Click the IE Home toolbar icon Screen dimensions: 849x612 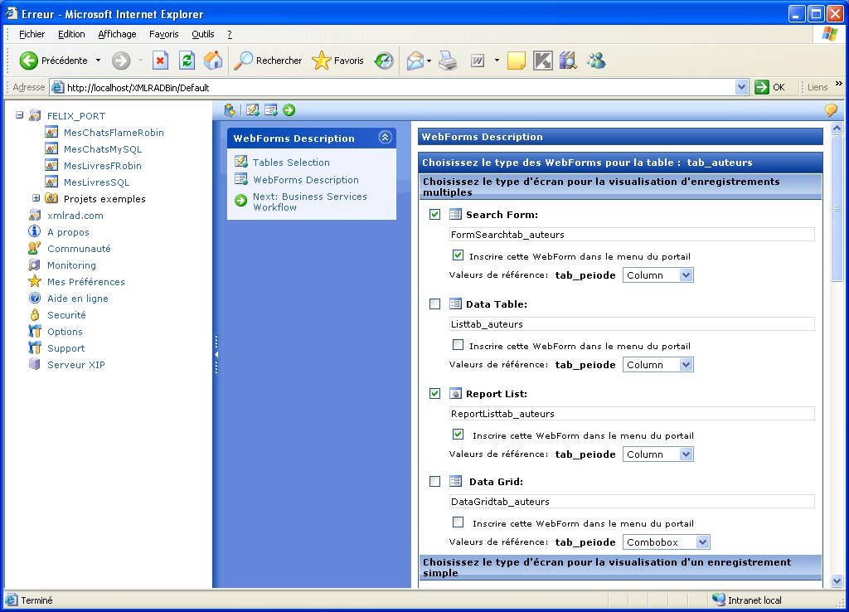(x=213, y=61)
